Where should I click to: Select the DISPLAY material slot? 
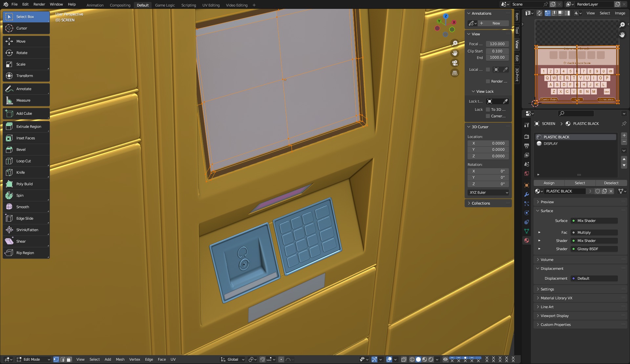[576, 144]
